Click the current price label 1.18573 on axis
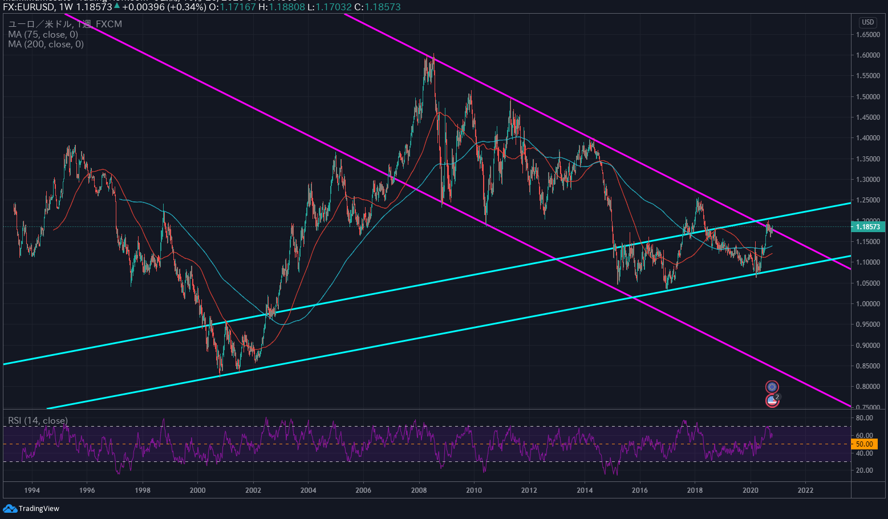Image resolution: width=888 pixels, height=519 pixels. coord(867,227)
